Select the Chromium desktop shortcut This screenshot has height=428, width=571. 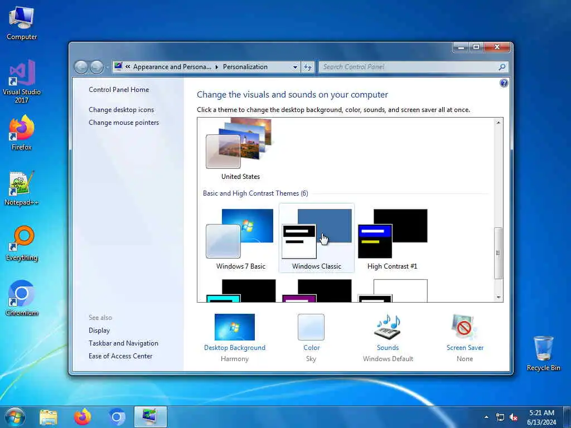pos(22,299)
